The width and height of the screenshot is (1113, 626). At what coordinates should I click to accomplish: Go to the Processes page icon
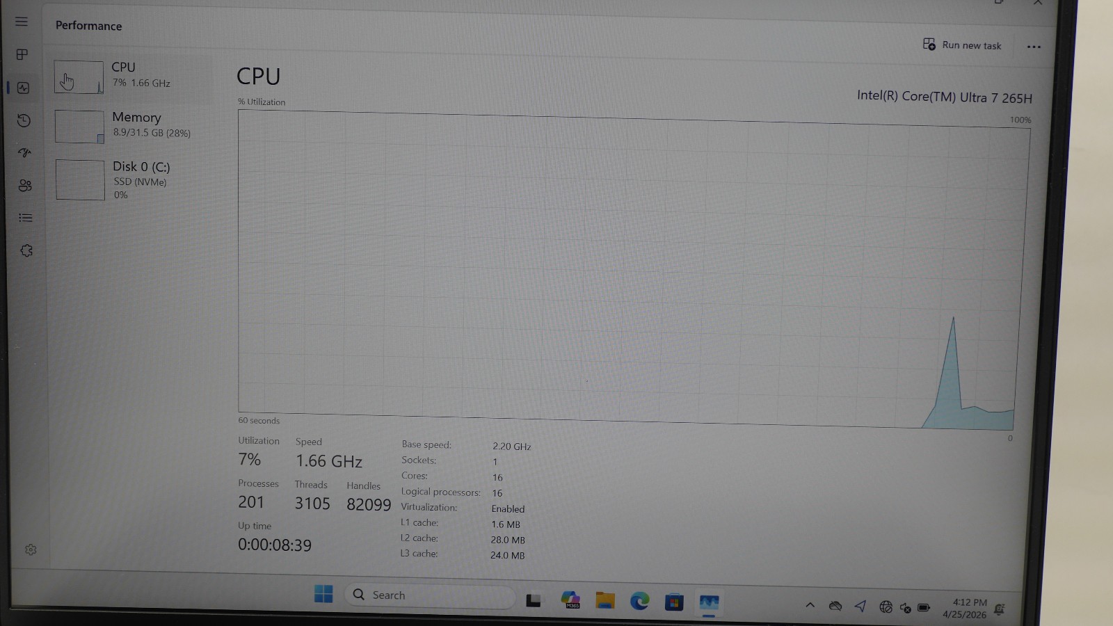click(22, 54)
